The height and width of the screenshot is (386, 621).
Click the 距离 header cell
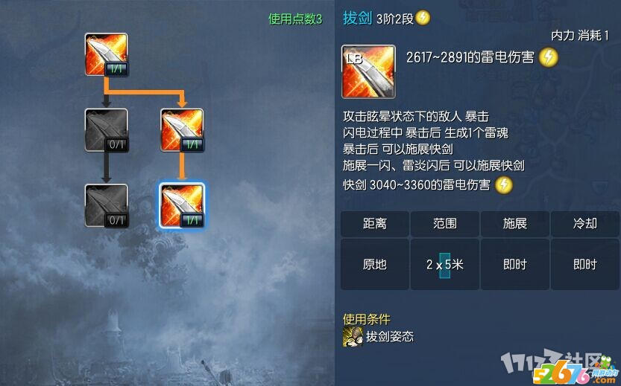(375, 224)
